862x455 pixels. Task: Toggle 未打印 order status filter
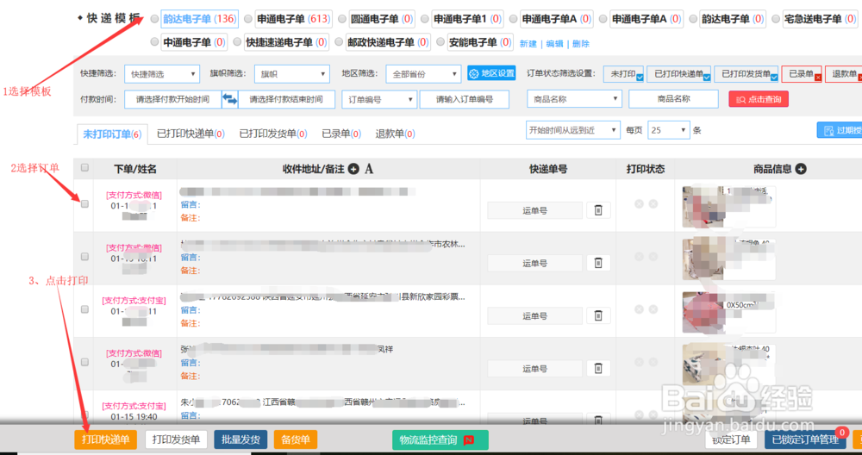tap(623, 73)
